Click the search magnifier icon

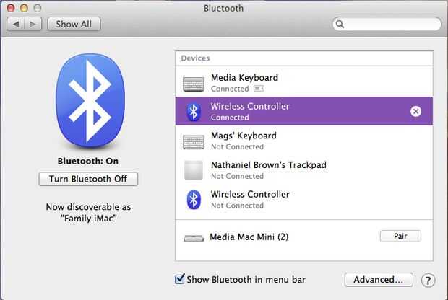(340, 25)
